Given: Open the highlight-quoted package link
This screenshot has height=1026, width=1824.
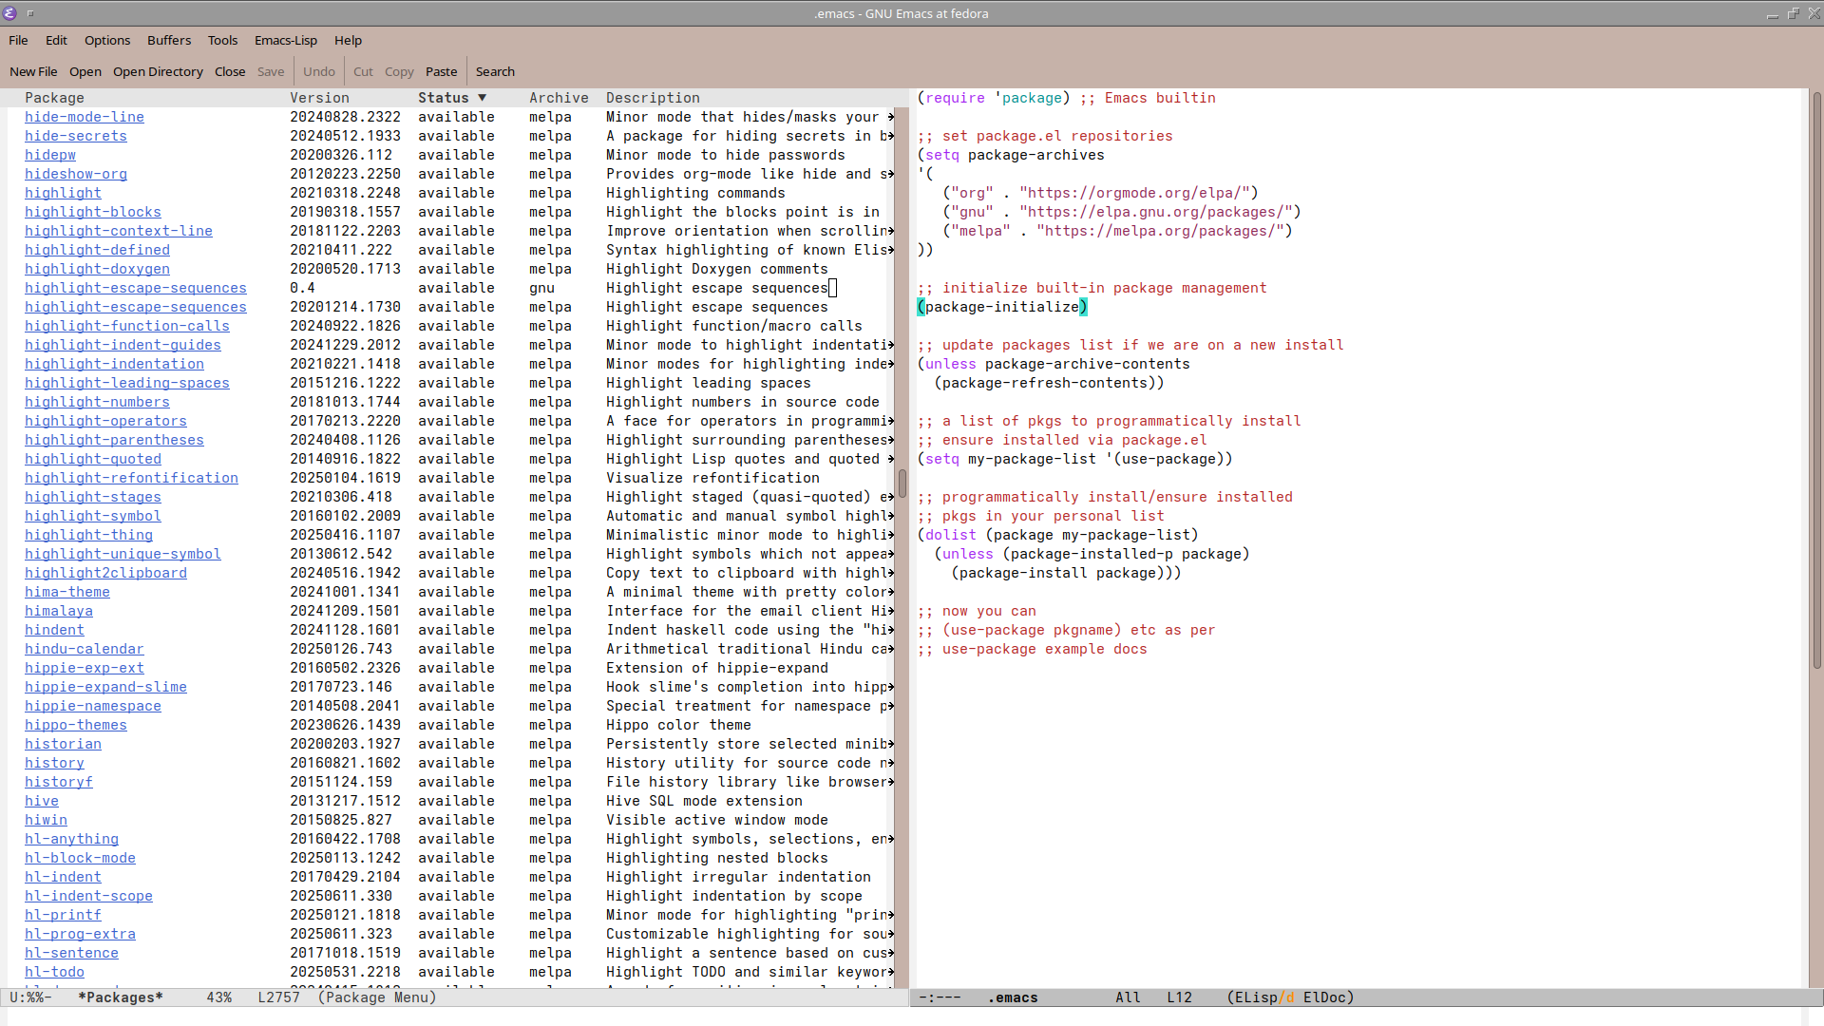Looking at the screenshot, I should click(x=93, y=459).
